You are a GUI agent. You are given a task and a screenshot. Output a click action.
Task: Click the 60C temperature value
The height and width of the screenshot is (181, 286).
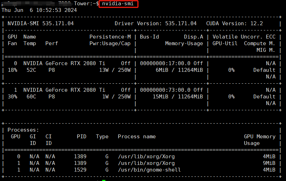pyautogui.click(x=29, y=97)
